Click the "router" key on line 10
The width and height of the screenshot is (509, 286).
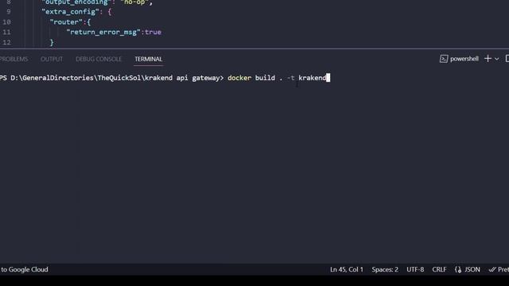coord(66,22)
